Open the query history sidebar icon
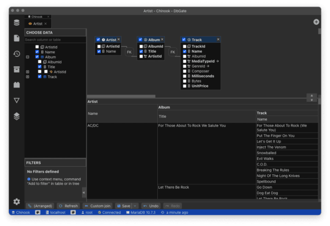This screenshot has height=226, width=330. (x=16, y=54)
